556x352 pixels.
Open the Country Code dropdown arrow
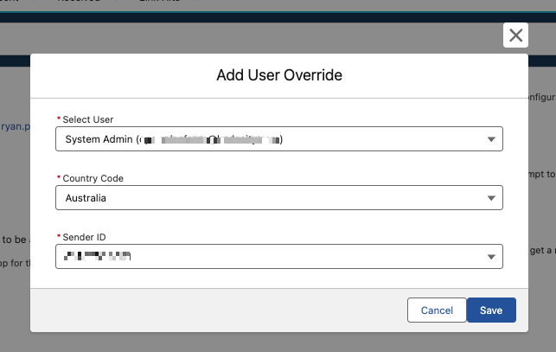click(x=490, y=198)
